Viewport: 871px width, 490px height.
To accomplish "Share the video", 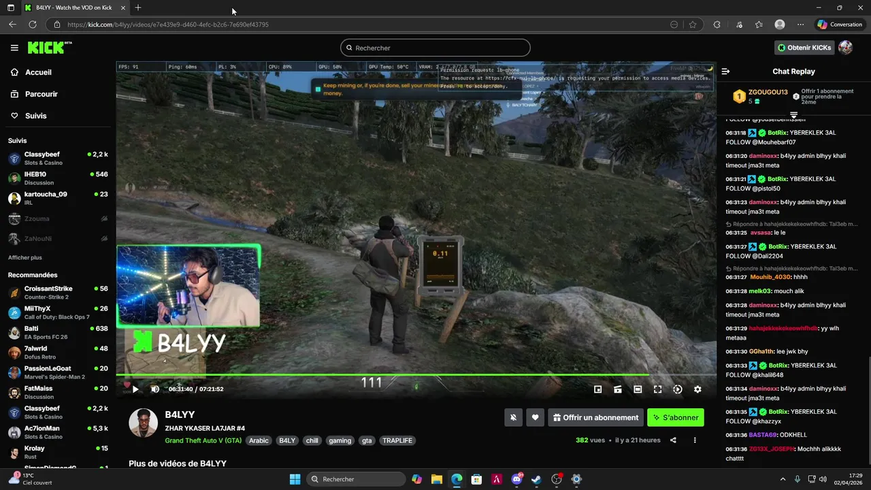I will 673,440.
